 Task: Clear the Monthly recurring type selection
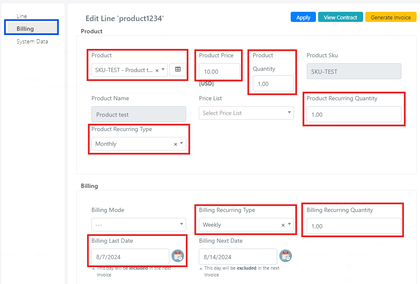click(175, 144)
